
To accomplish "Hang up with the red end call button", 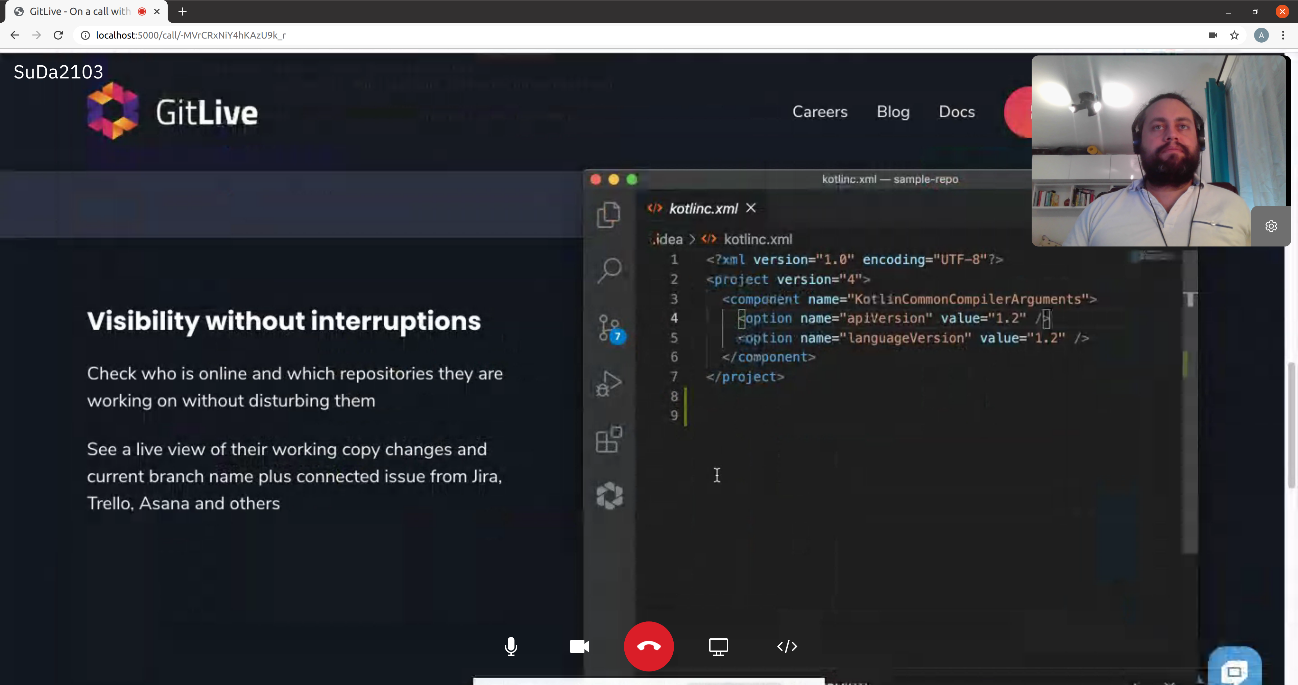I will (649, 646).
